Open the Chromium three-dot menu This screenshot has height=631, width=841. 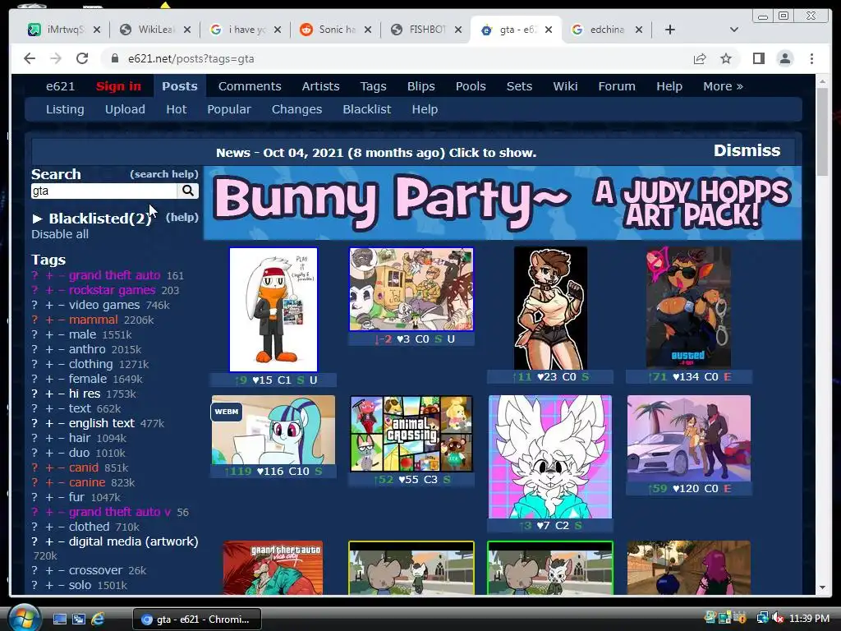[x=811, y=58]
